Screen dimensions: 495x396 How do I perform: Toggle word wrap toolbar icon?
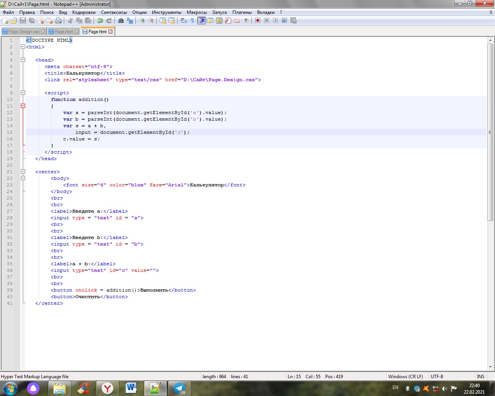pyautogui.click(x=184, y=20)
